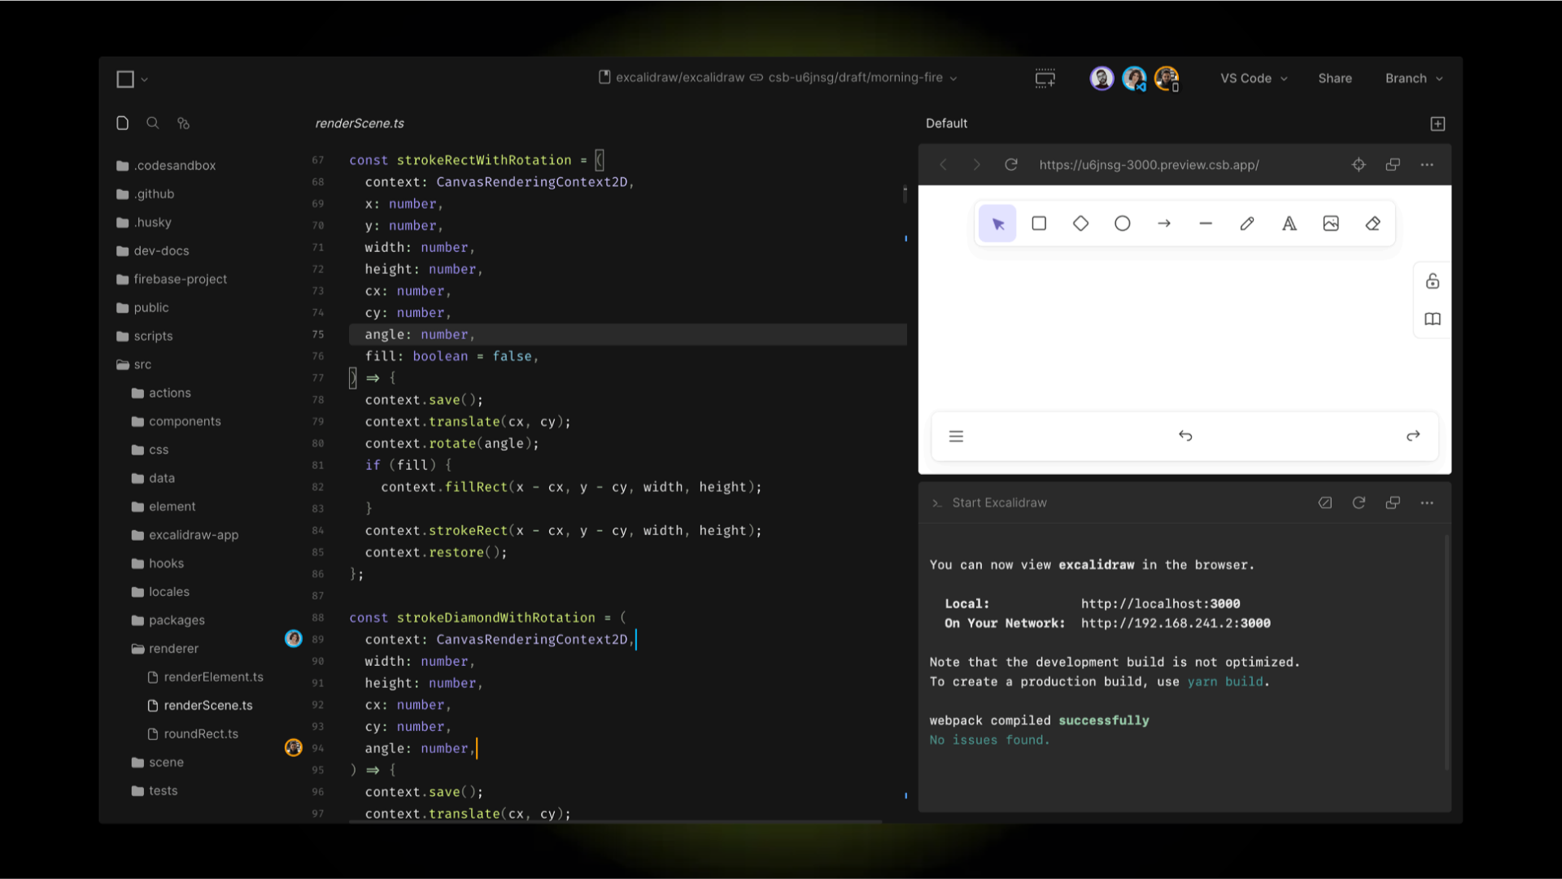The image size is (1562, 879).
Task: Add a new panel with plus icon
Action: click(x=1438, y=124)
